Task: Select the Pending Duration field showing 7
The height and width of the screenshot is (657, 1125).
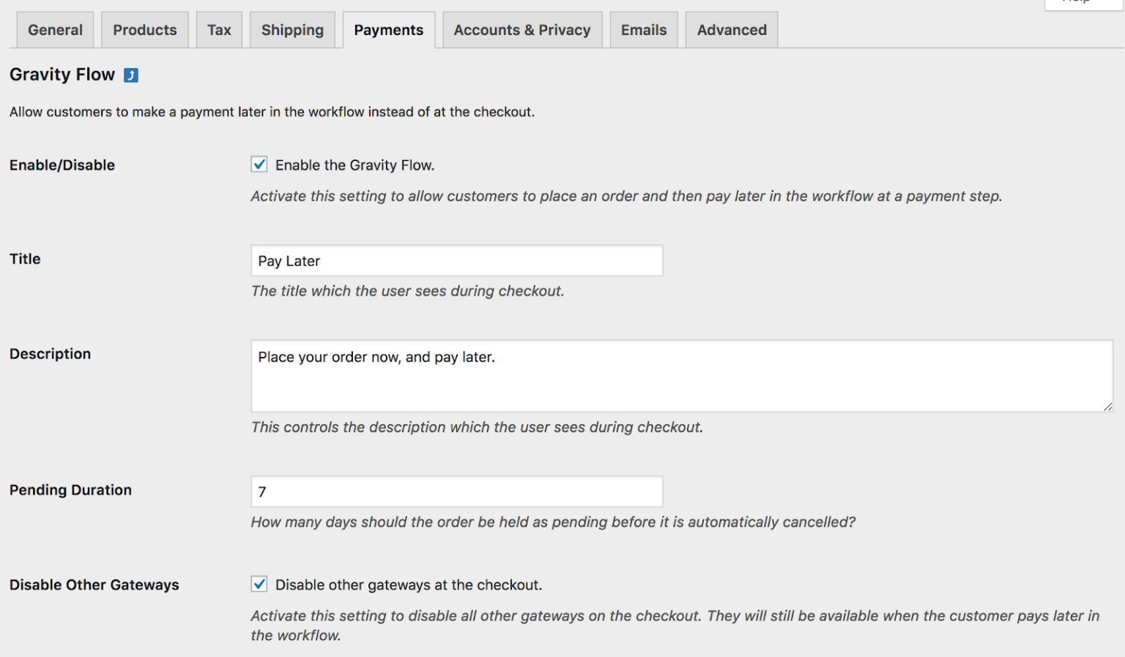Action: point(456,492)
